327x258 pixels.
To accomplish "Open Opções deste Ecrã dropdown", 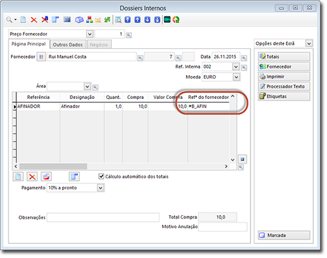I will tap(309, 44).
